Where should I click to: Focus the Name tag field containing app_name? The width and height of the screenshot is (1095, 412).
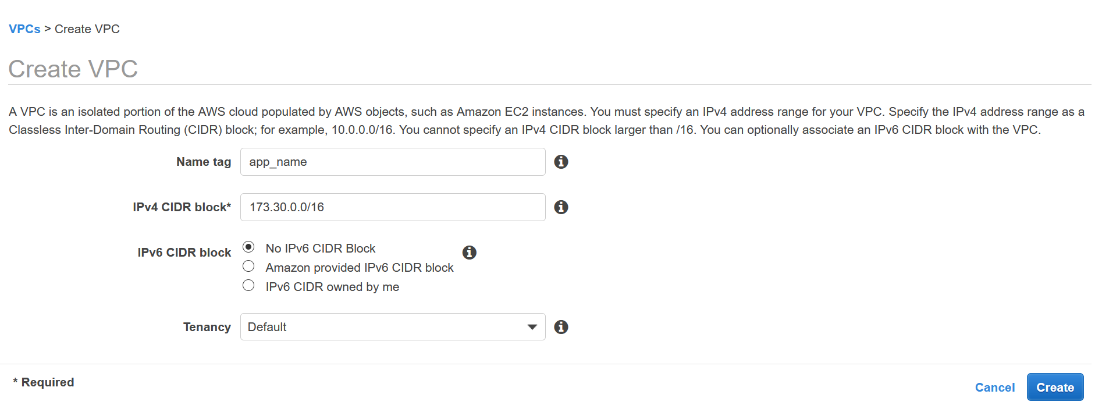tap(392, 162)
